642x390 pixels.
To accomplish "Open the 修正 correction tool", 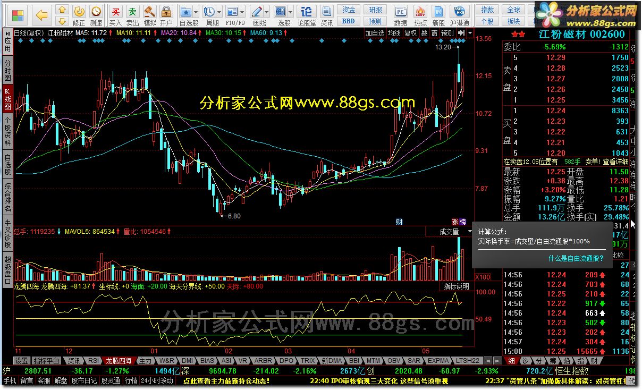I will point(79,15).
